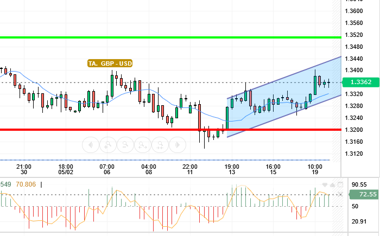This screenshot has height=236, width=380.
Task: Select the red support line at 1.3200
Action: (170, 130)
